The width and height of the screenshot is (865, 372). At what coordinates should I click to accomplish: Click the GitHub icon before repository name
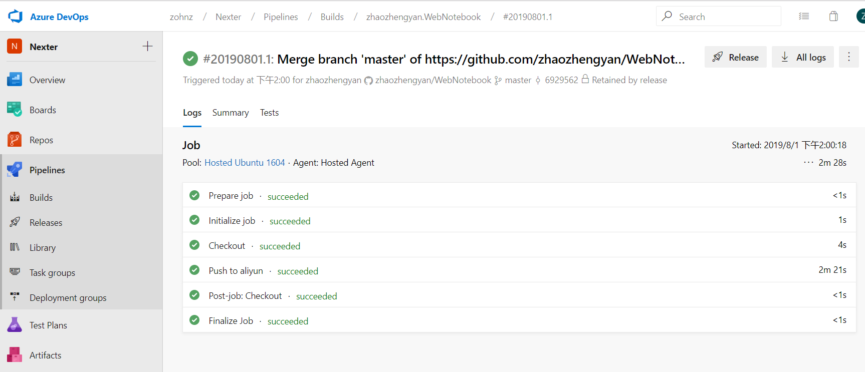(x=368, y=81)
